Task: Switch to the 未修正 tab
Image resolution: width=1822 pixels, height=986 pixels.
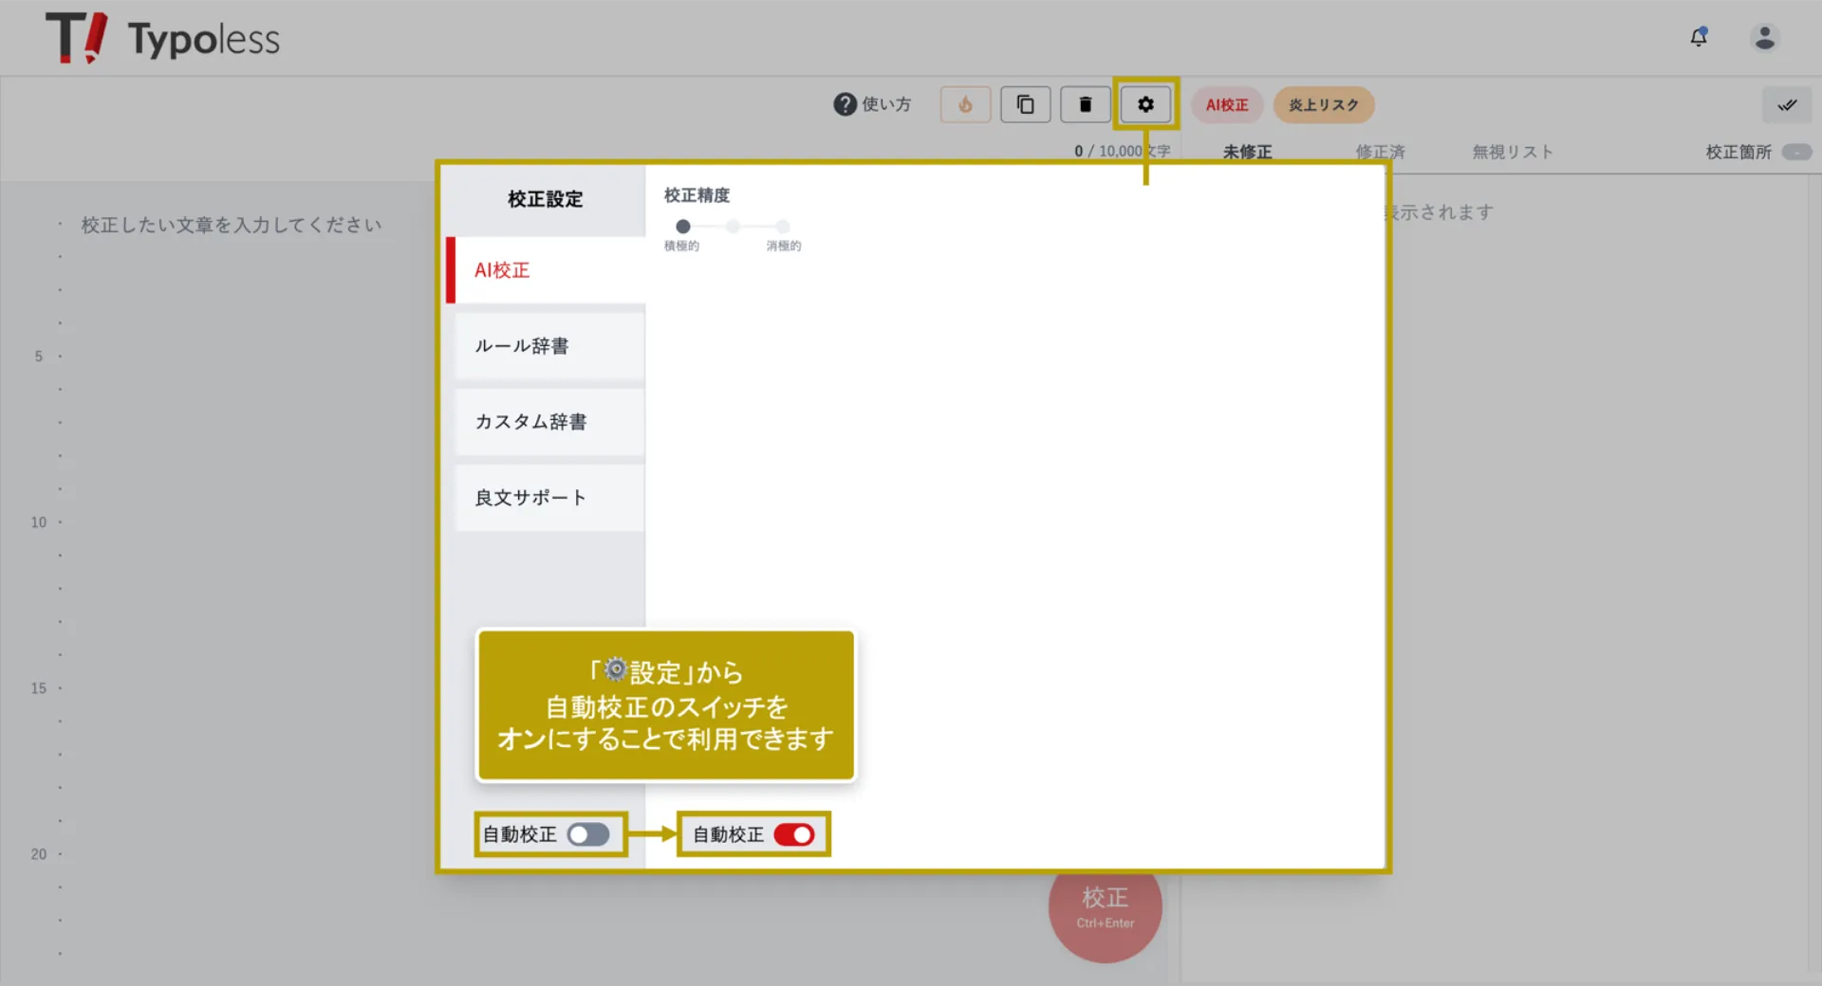Action: coord(1247,152)
